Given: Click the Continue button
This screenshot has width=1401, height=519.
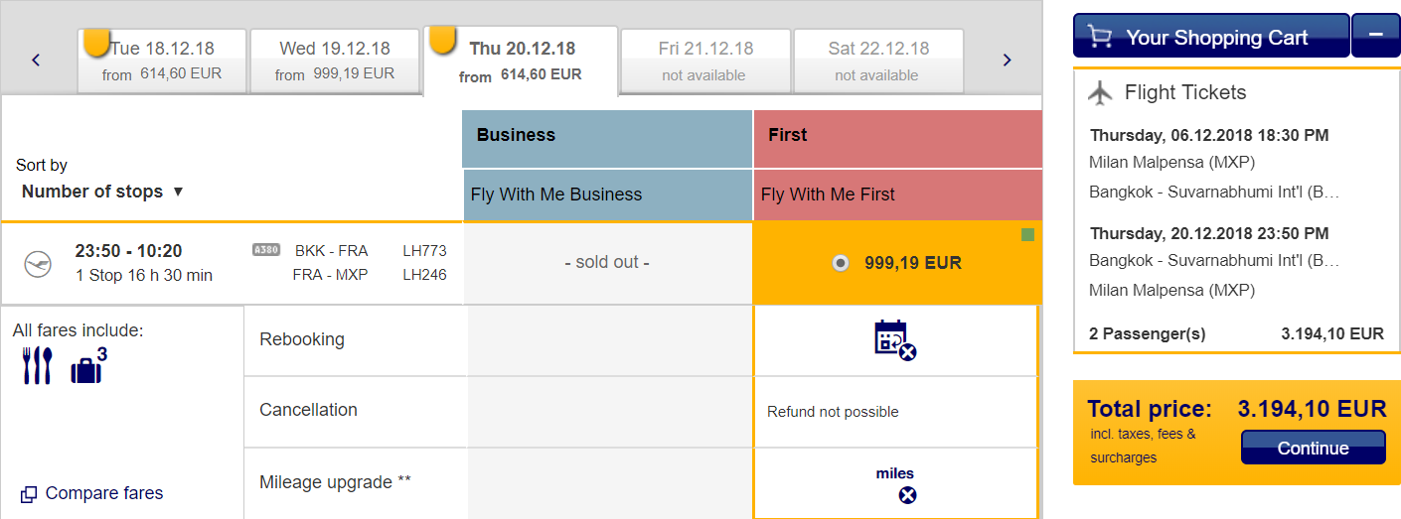Looking at the screenshot, I should (1313, 448).
